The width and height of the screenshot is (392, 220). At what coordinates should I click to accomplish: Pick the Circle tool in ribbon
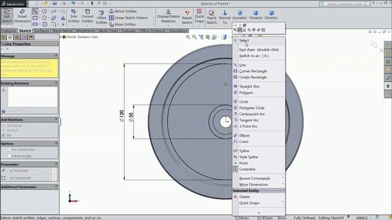click(x=45, y=12)
